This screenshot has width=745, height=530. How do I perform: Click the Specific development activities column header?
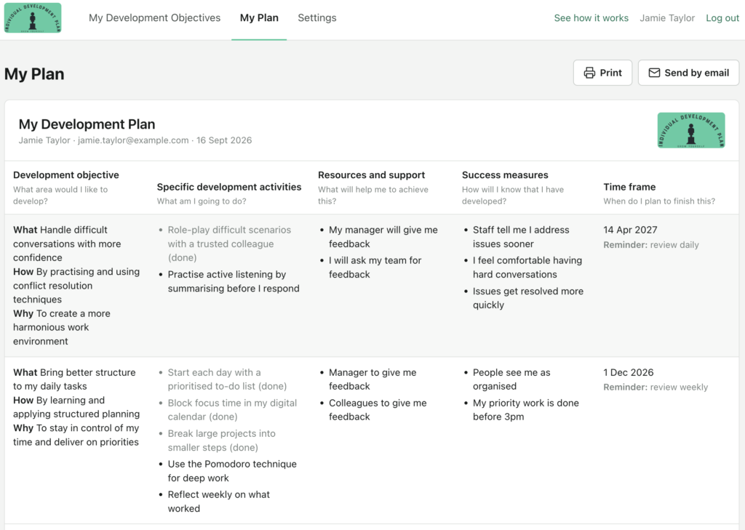coord(229,187)
